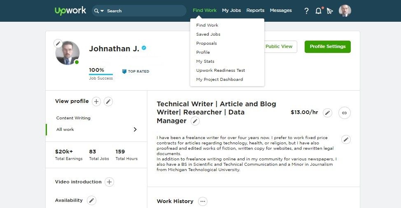
Task: Edit the profile title pencil icon
Action: pyautogui.click(x=195, y=121)
